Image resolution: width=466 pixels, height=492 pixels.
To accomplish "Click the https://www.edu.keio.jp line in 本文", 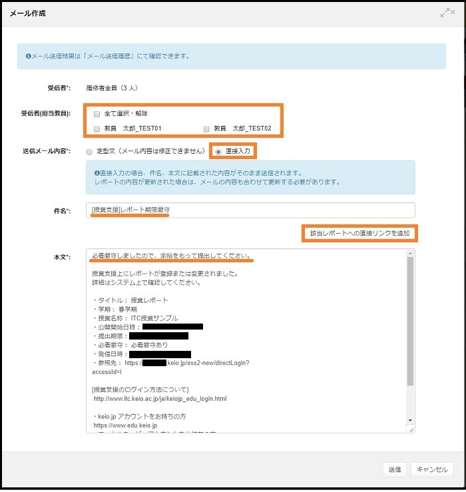I will coord(125,425).
